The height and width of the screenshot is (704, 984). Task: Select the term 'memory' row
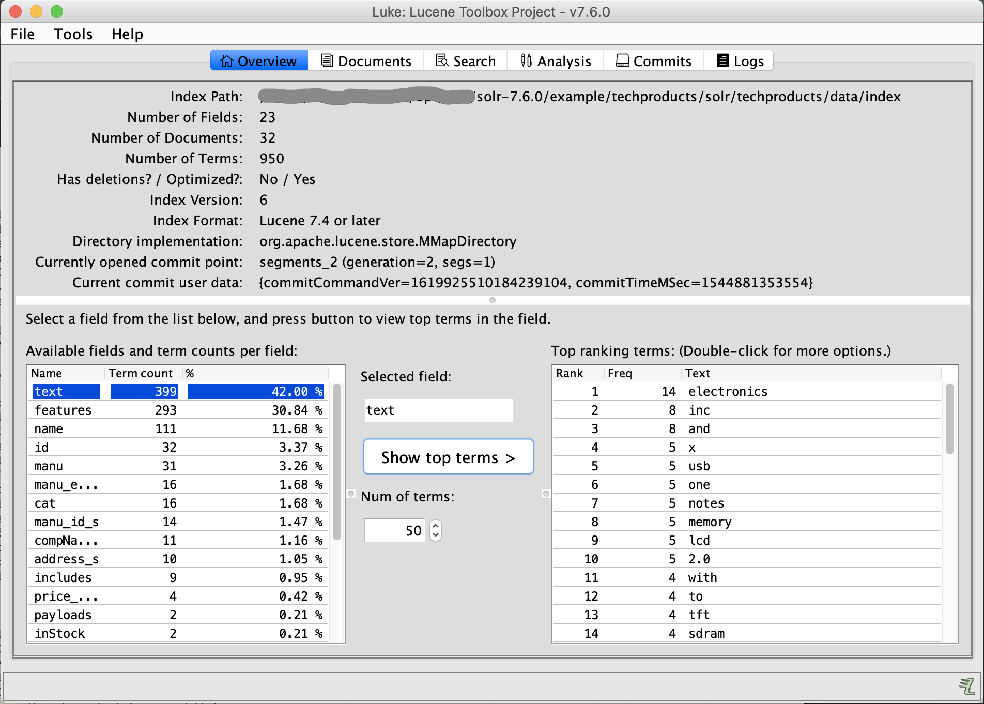pos(747,522)
